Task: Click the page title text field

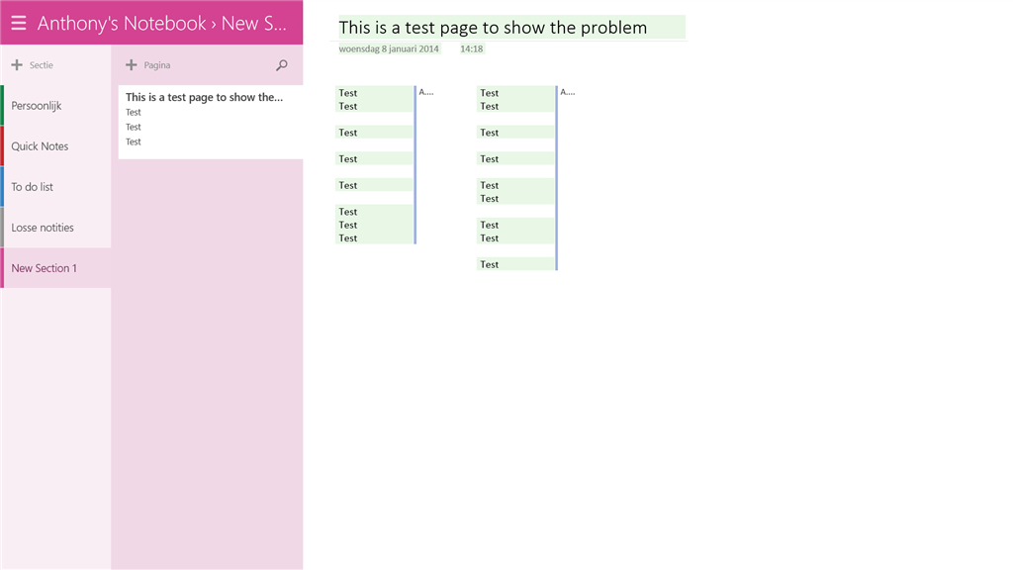Action: [511, 27]
